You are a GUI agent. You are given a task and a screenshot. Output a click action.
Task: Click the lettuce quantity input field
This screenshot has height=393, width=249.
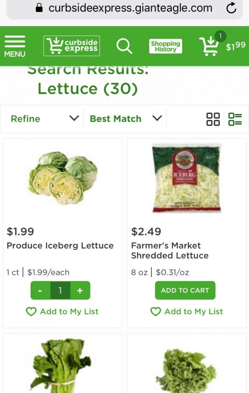point(60,291)
